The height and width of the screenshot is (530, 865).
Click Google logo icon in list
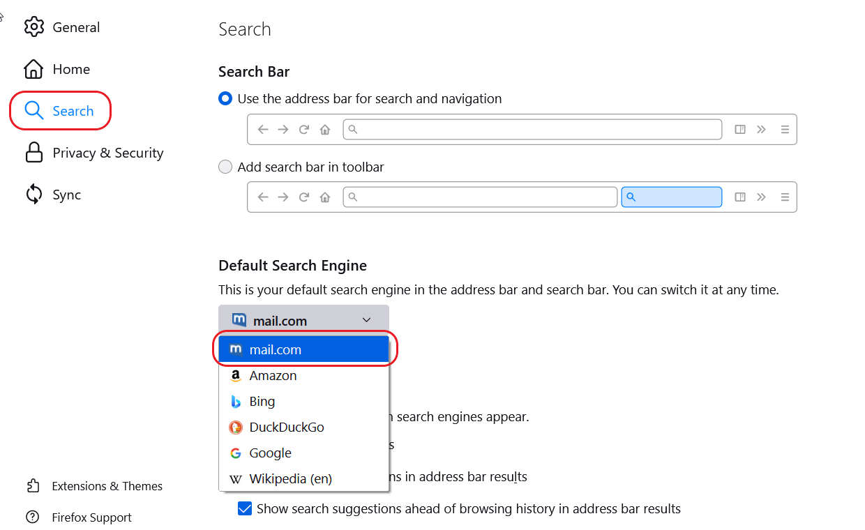[236, 453]
